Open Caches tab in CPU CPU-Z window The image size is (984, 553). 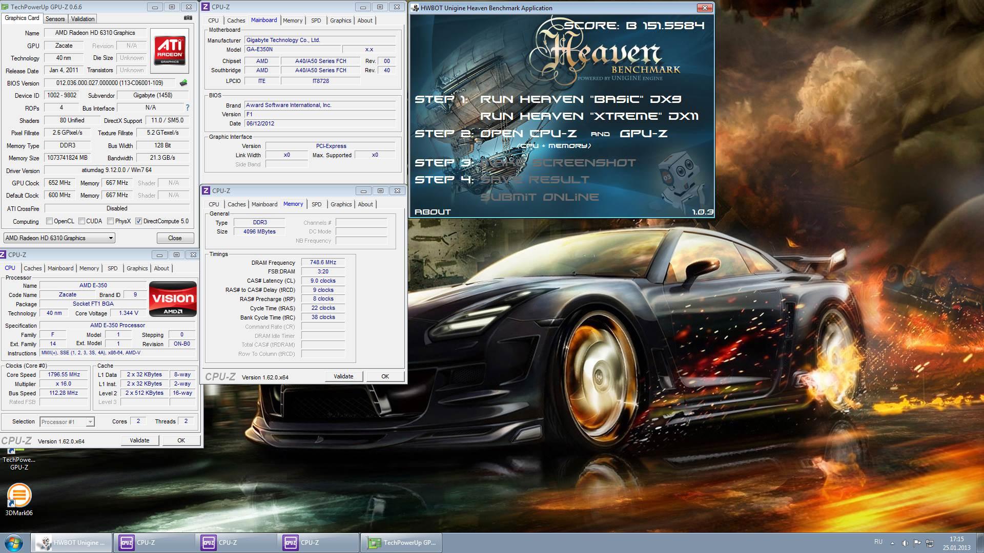(x=32, y=268)
